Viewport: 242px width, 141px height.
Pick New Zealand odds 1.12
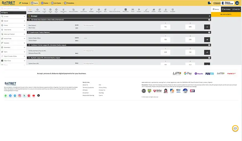165,27
